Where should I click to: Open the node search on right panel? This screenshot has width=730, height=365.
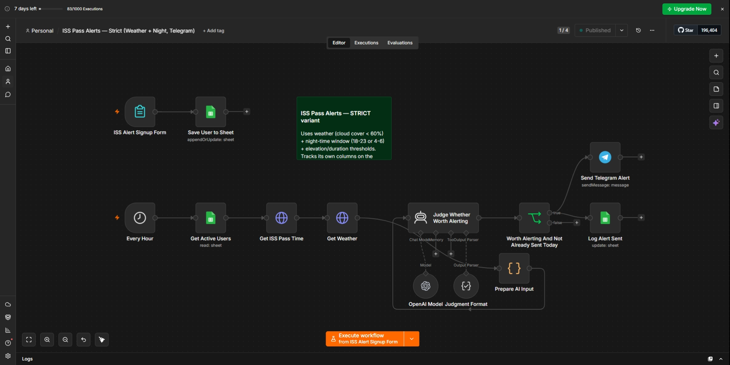coord(716,72)
